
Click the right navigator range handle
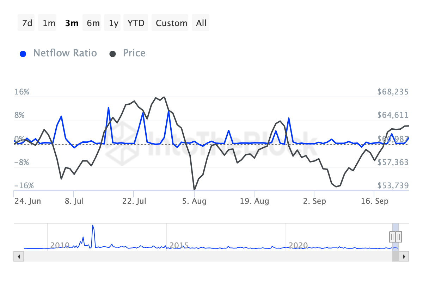[399, 237]
